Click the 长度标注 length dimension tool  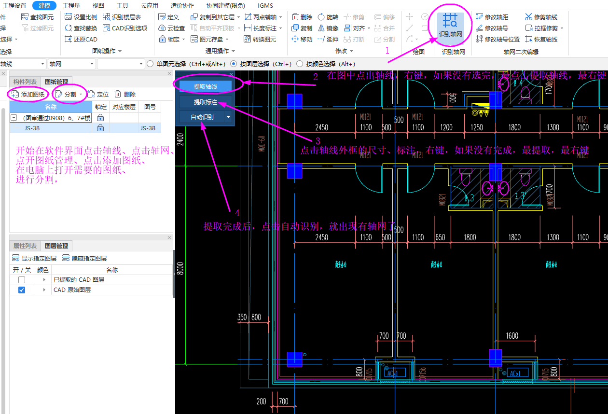(260, 28)
